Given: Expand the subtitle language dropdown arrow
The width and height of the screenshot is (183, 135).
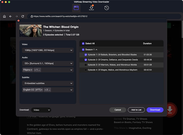Looking at the screenshot, I should tap(71, 90).
